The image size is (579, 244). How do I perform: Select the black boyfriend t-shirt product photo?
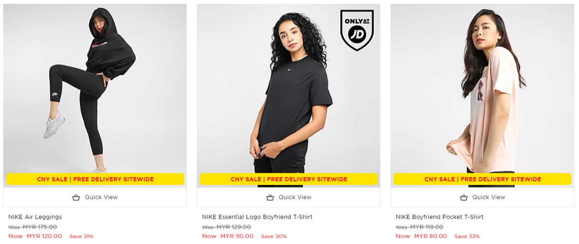(288, 88)
